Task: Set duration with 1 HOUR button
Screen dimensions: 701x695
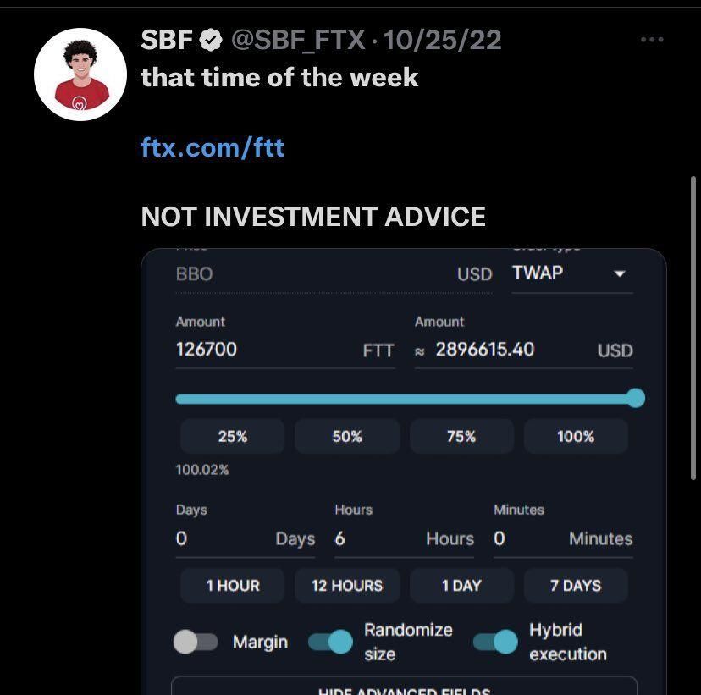Action: click(233, 586)
